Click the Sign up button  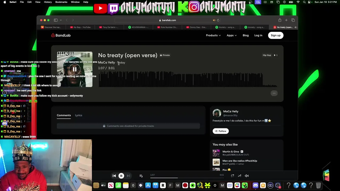point(276,35)
